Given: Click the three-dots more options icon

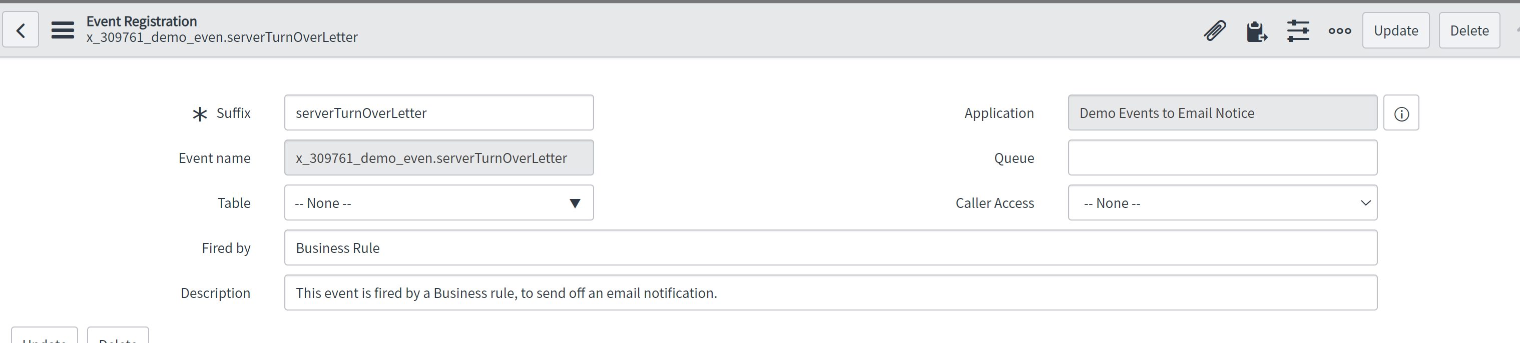Looking at the screenshot, I should (x=1339, y=30).
